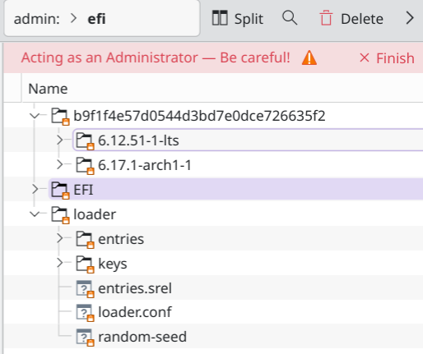Expand the 6.17.1-arch1-1 folder
This screenshot has width=423, height=354.
59,164
